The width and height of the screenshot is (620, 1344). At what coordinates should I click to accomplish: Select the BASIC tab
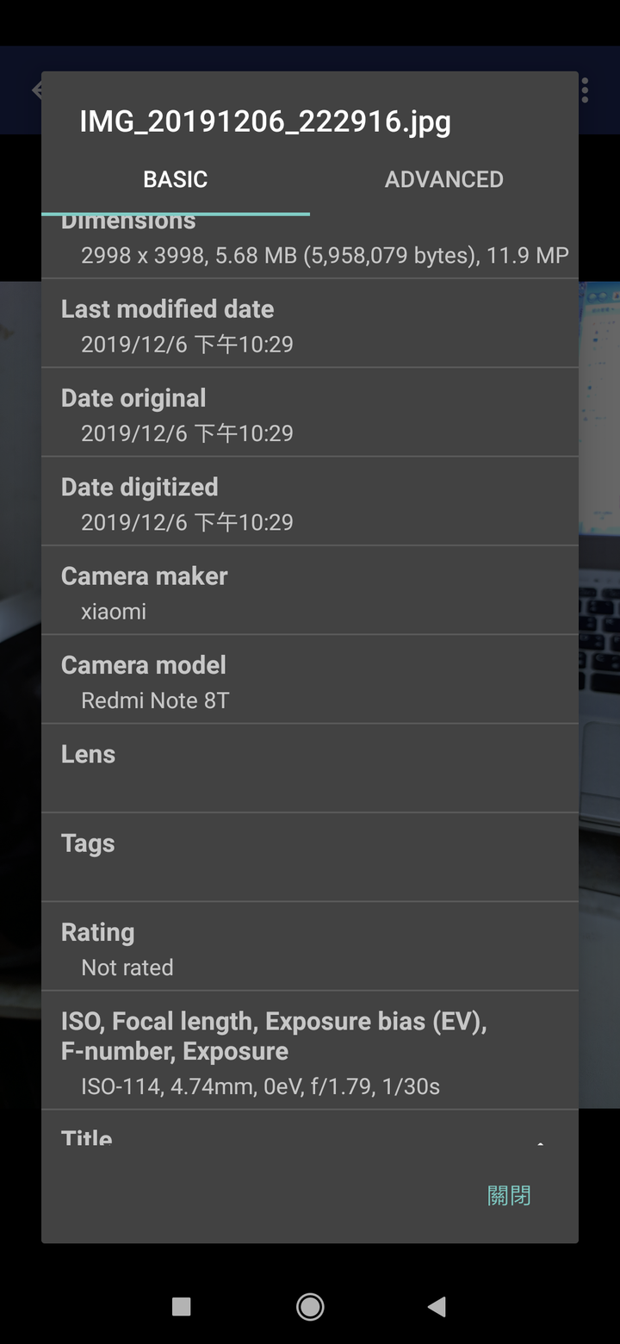176,179
